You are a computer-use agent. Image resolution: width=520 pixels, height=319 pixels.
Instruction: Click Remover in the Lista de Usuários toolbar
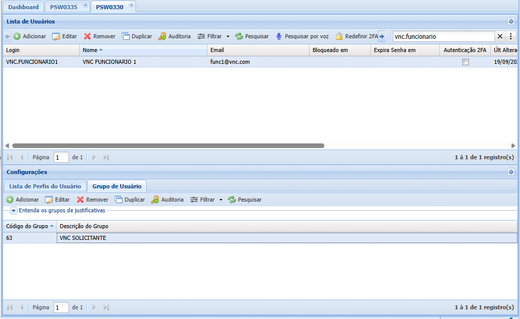pyautogui.click(x=100, y=36)
